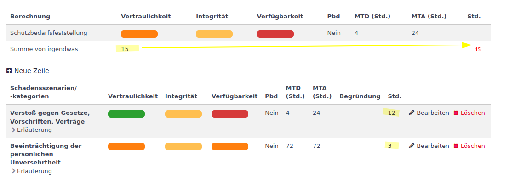Screen dimensions: 515x175
Task: Expand Erläuterung under Verstoß gegen Gesetze
Action: tap(31, 130)
